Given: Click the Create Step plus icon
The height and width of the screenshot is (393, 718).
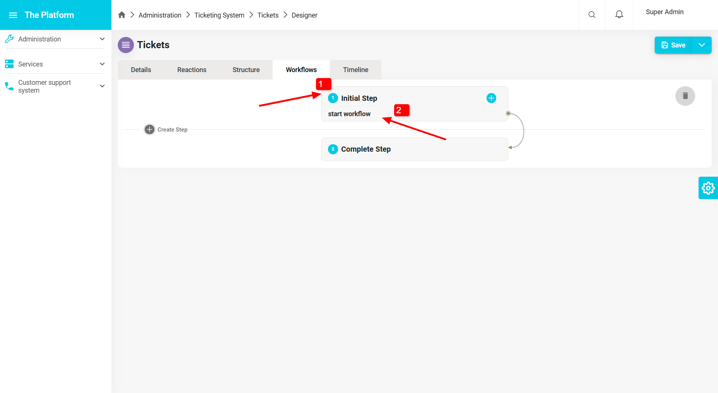Looking at the screenshot, I should 150,129.
